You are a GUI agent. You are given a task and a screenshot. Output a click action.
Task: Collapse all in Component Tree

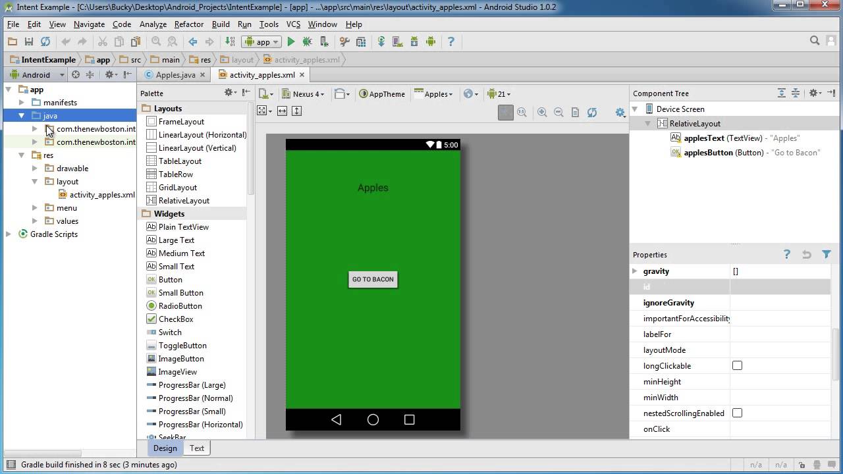[x=796, y=93]
